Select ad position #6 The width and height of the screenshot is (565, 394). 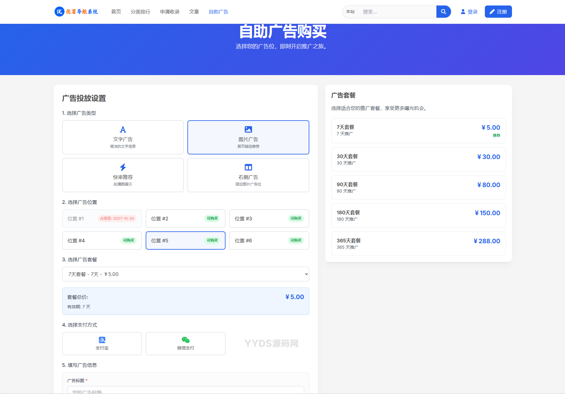click(269, 240)
